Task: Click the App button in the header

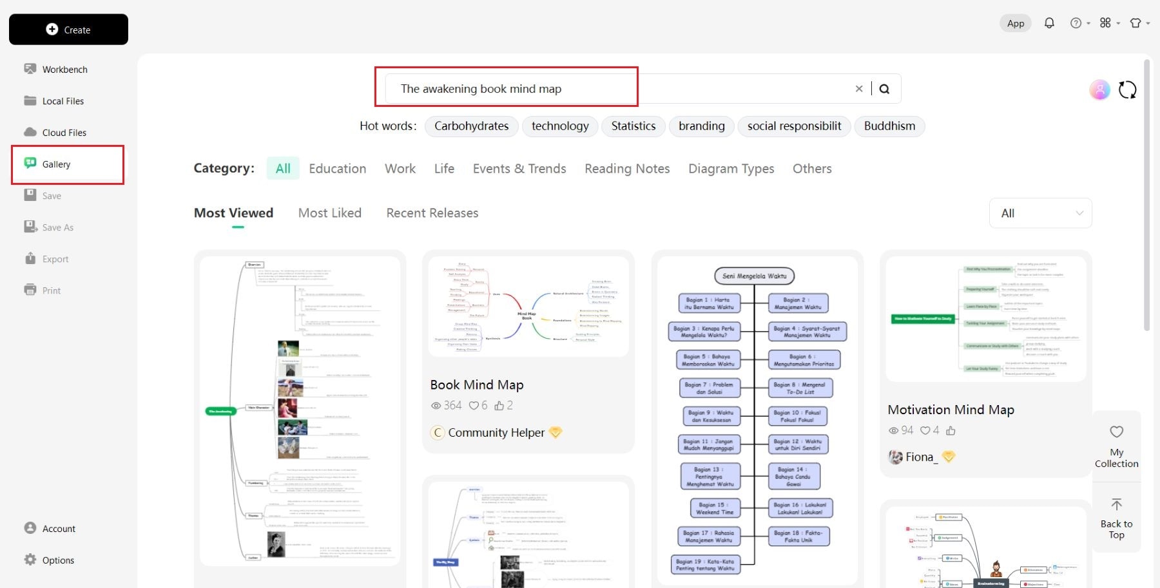Action: [x=1016, y=23]
